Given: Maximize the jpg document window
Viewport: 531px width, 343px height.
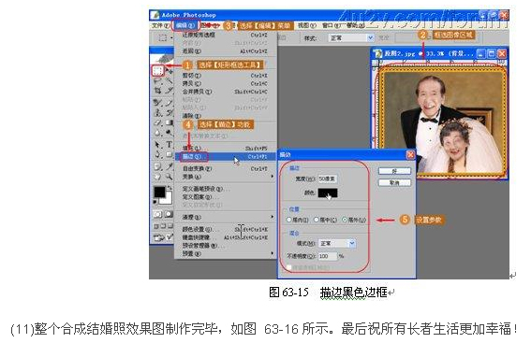Looking at the screenshot, I should tap(492, 53).
